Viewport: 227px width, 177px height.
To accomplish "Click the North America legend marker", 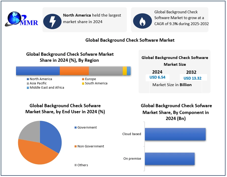I will pos(28,79).
